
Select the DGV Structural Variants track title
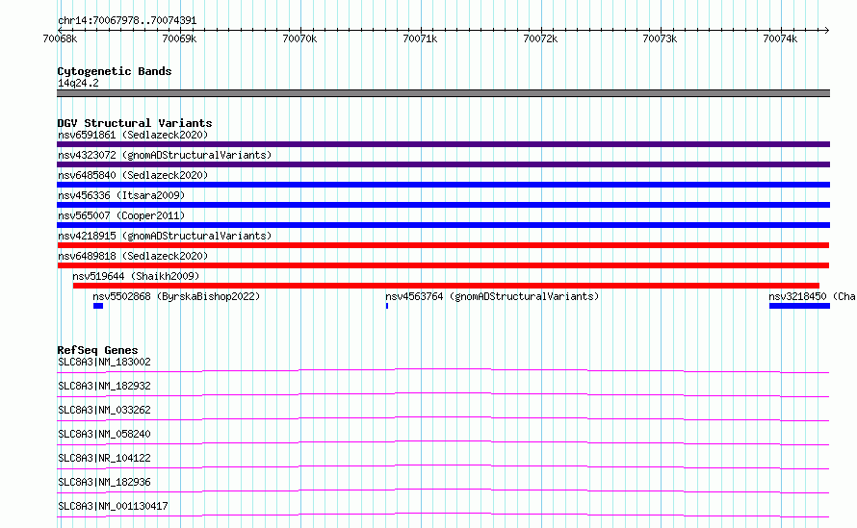click(135, 123)
